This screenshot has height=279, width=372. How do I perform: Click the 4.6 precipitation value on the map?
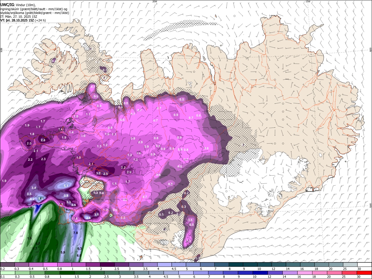click(89, 218)
